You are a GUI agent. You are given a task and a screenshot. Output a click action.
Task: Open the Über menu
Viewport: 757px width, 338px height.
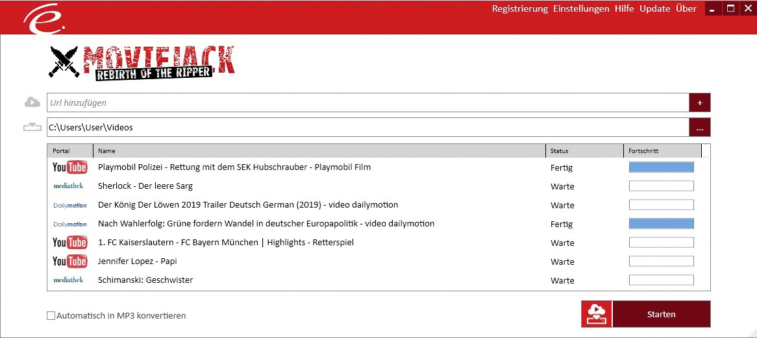tap(686, 8)
